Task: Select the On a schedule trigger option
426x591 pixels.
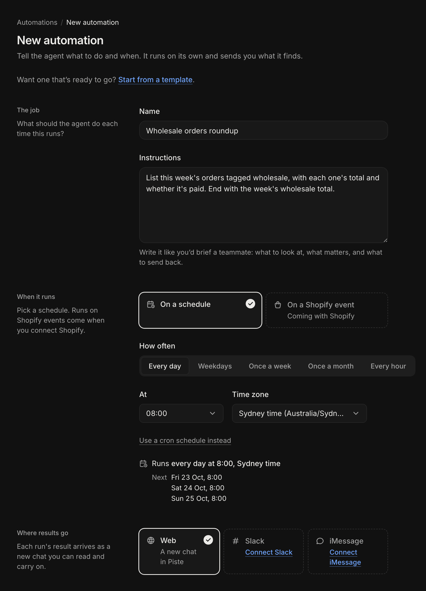Action: tap(200, 310)
